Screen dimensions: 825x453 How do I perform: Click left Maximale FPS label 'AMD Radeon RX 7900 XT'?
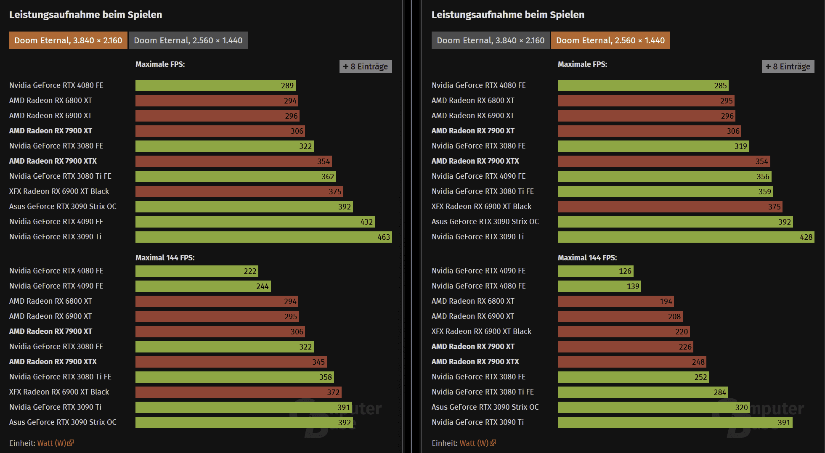point(50,131)
